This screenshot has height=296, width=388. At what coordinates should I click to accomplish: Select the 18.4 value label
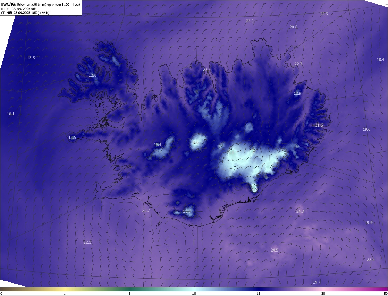(x=380, y=60)
